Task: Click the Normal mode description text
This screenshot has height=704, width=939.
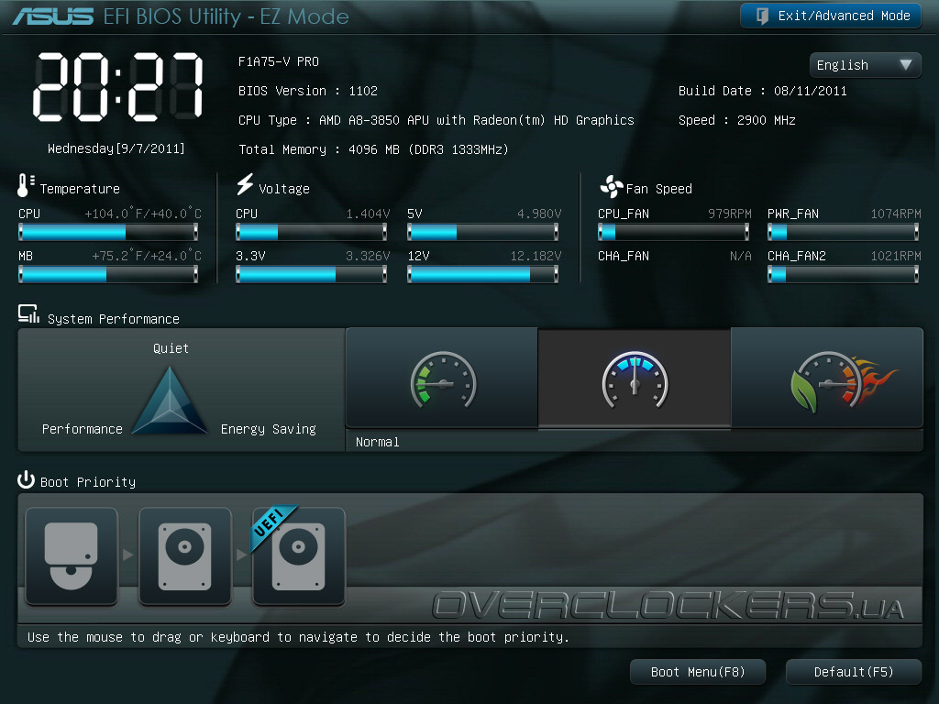Action: [377, 443]
